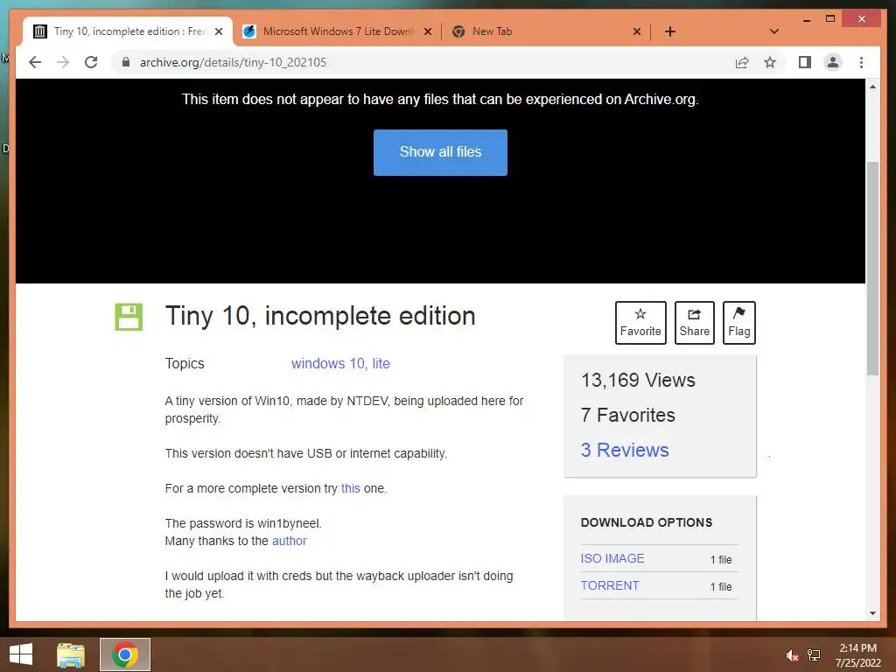Maximize the Chrome window
Image resolution: width=896 pixels, height=672 pixels.
[830, 19]
